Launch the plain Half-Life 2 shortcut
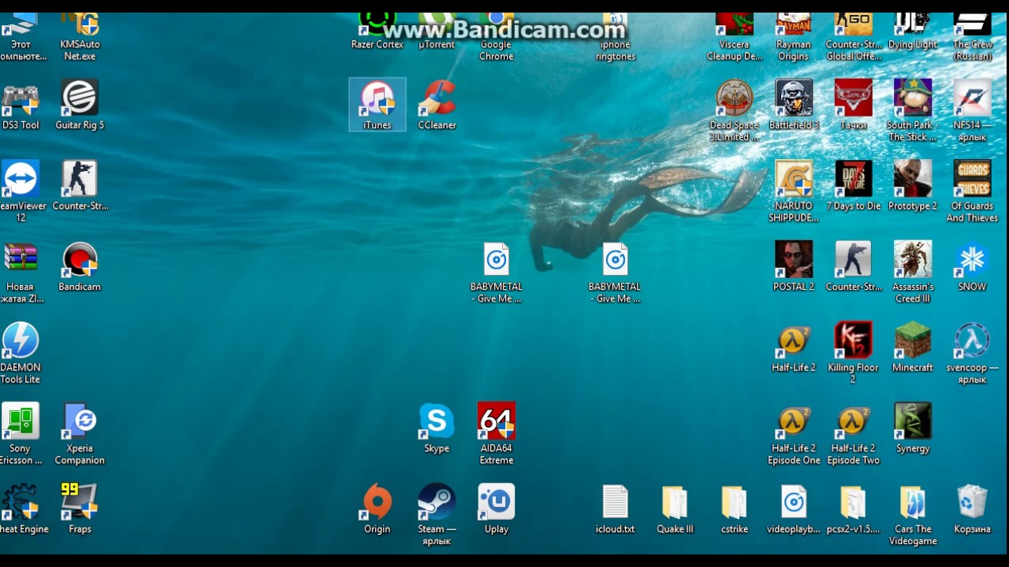Screen dimensions: 1009x567 point(794,340)
